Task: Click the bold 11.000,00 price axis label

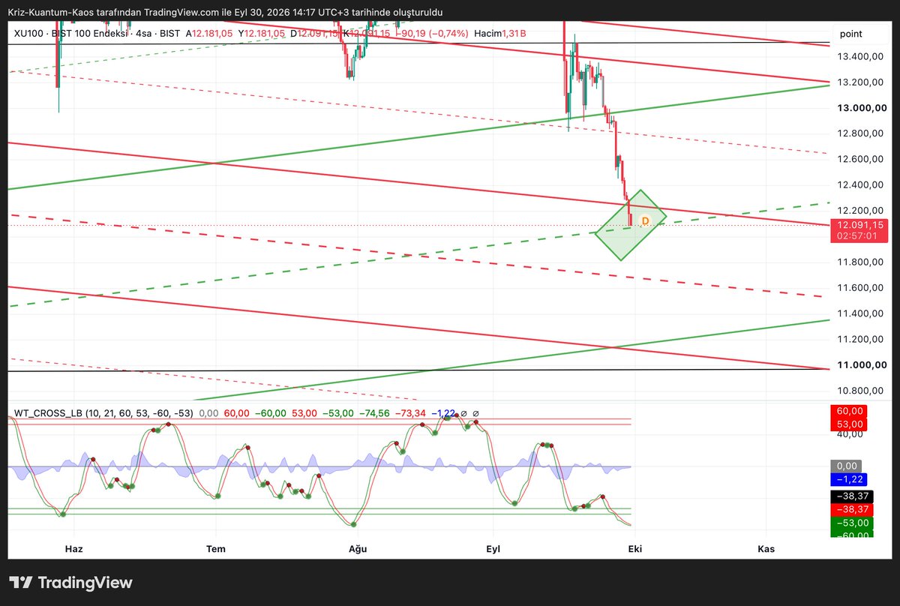Action: pyautogui.click(x=862, y=365)
